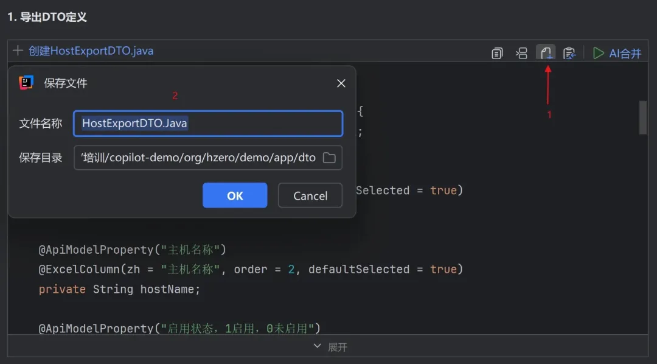Screen dimensions: 657x364
Task: Click the 保存目录 label
Action: point(41,158)
